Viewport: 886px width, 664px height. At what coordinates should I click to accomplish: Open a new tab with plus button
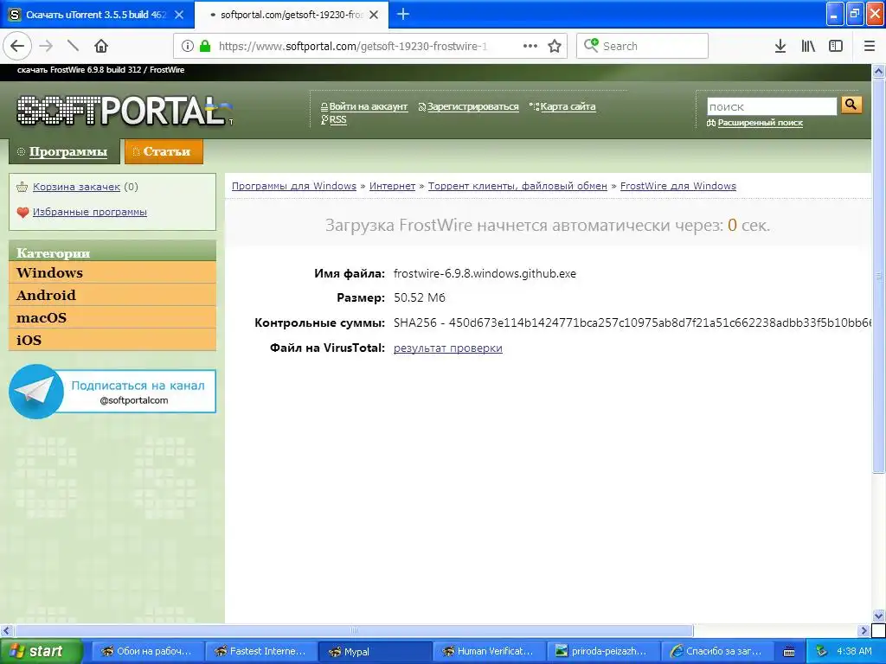[x=403, y=14]
